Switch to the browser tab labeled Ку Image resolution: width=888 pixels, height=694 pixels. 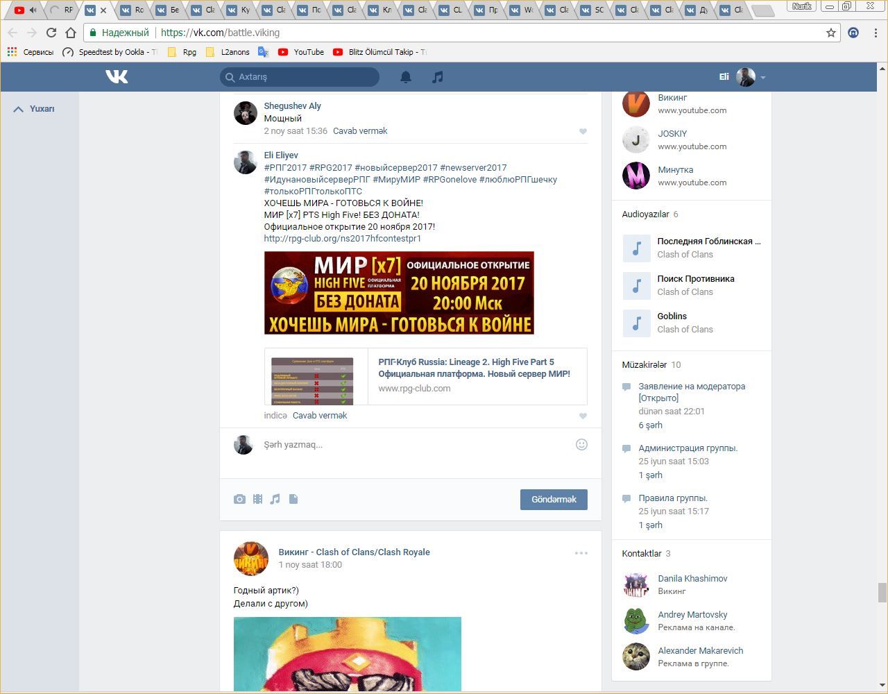(x=239, y=10)
